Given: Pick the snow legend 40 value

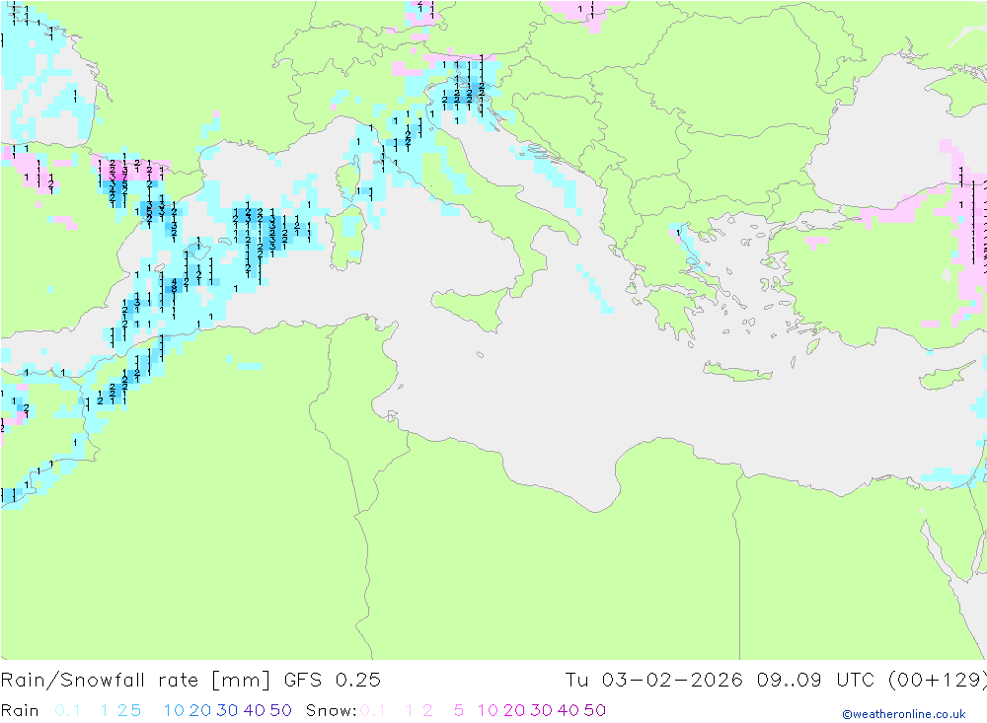Looking at the screenshot, I should [x=569, y=710].
